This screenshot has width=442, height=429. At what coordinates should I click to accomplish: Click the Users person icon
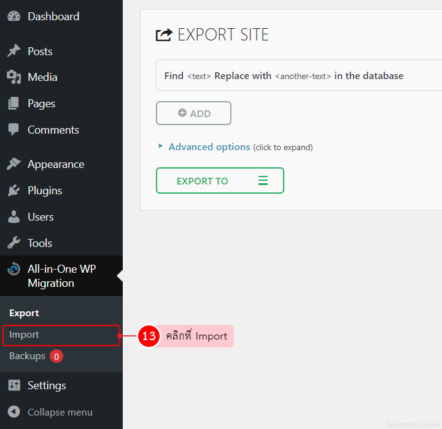pos(14,217)
